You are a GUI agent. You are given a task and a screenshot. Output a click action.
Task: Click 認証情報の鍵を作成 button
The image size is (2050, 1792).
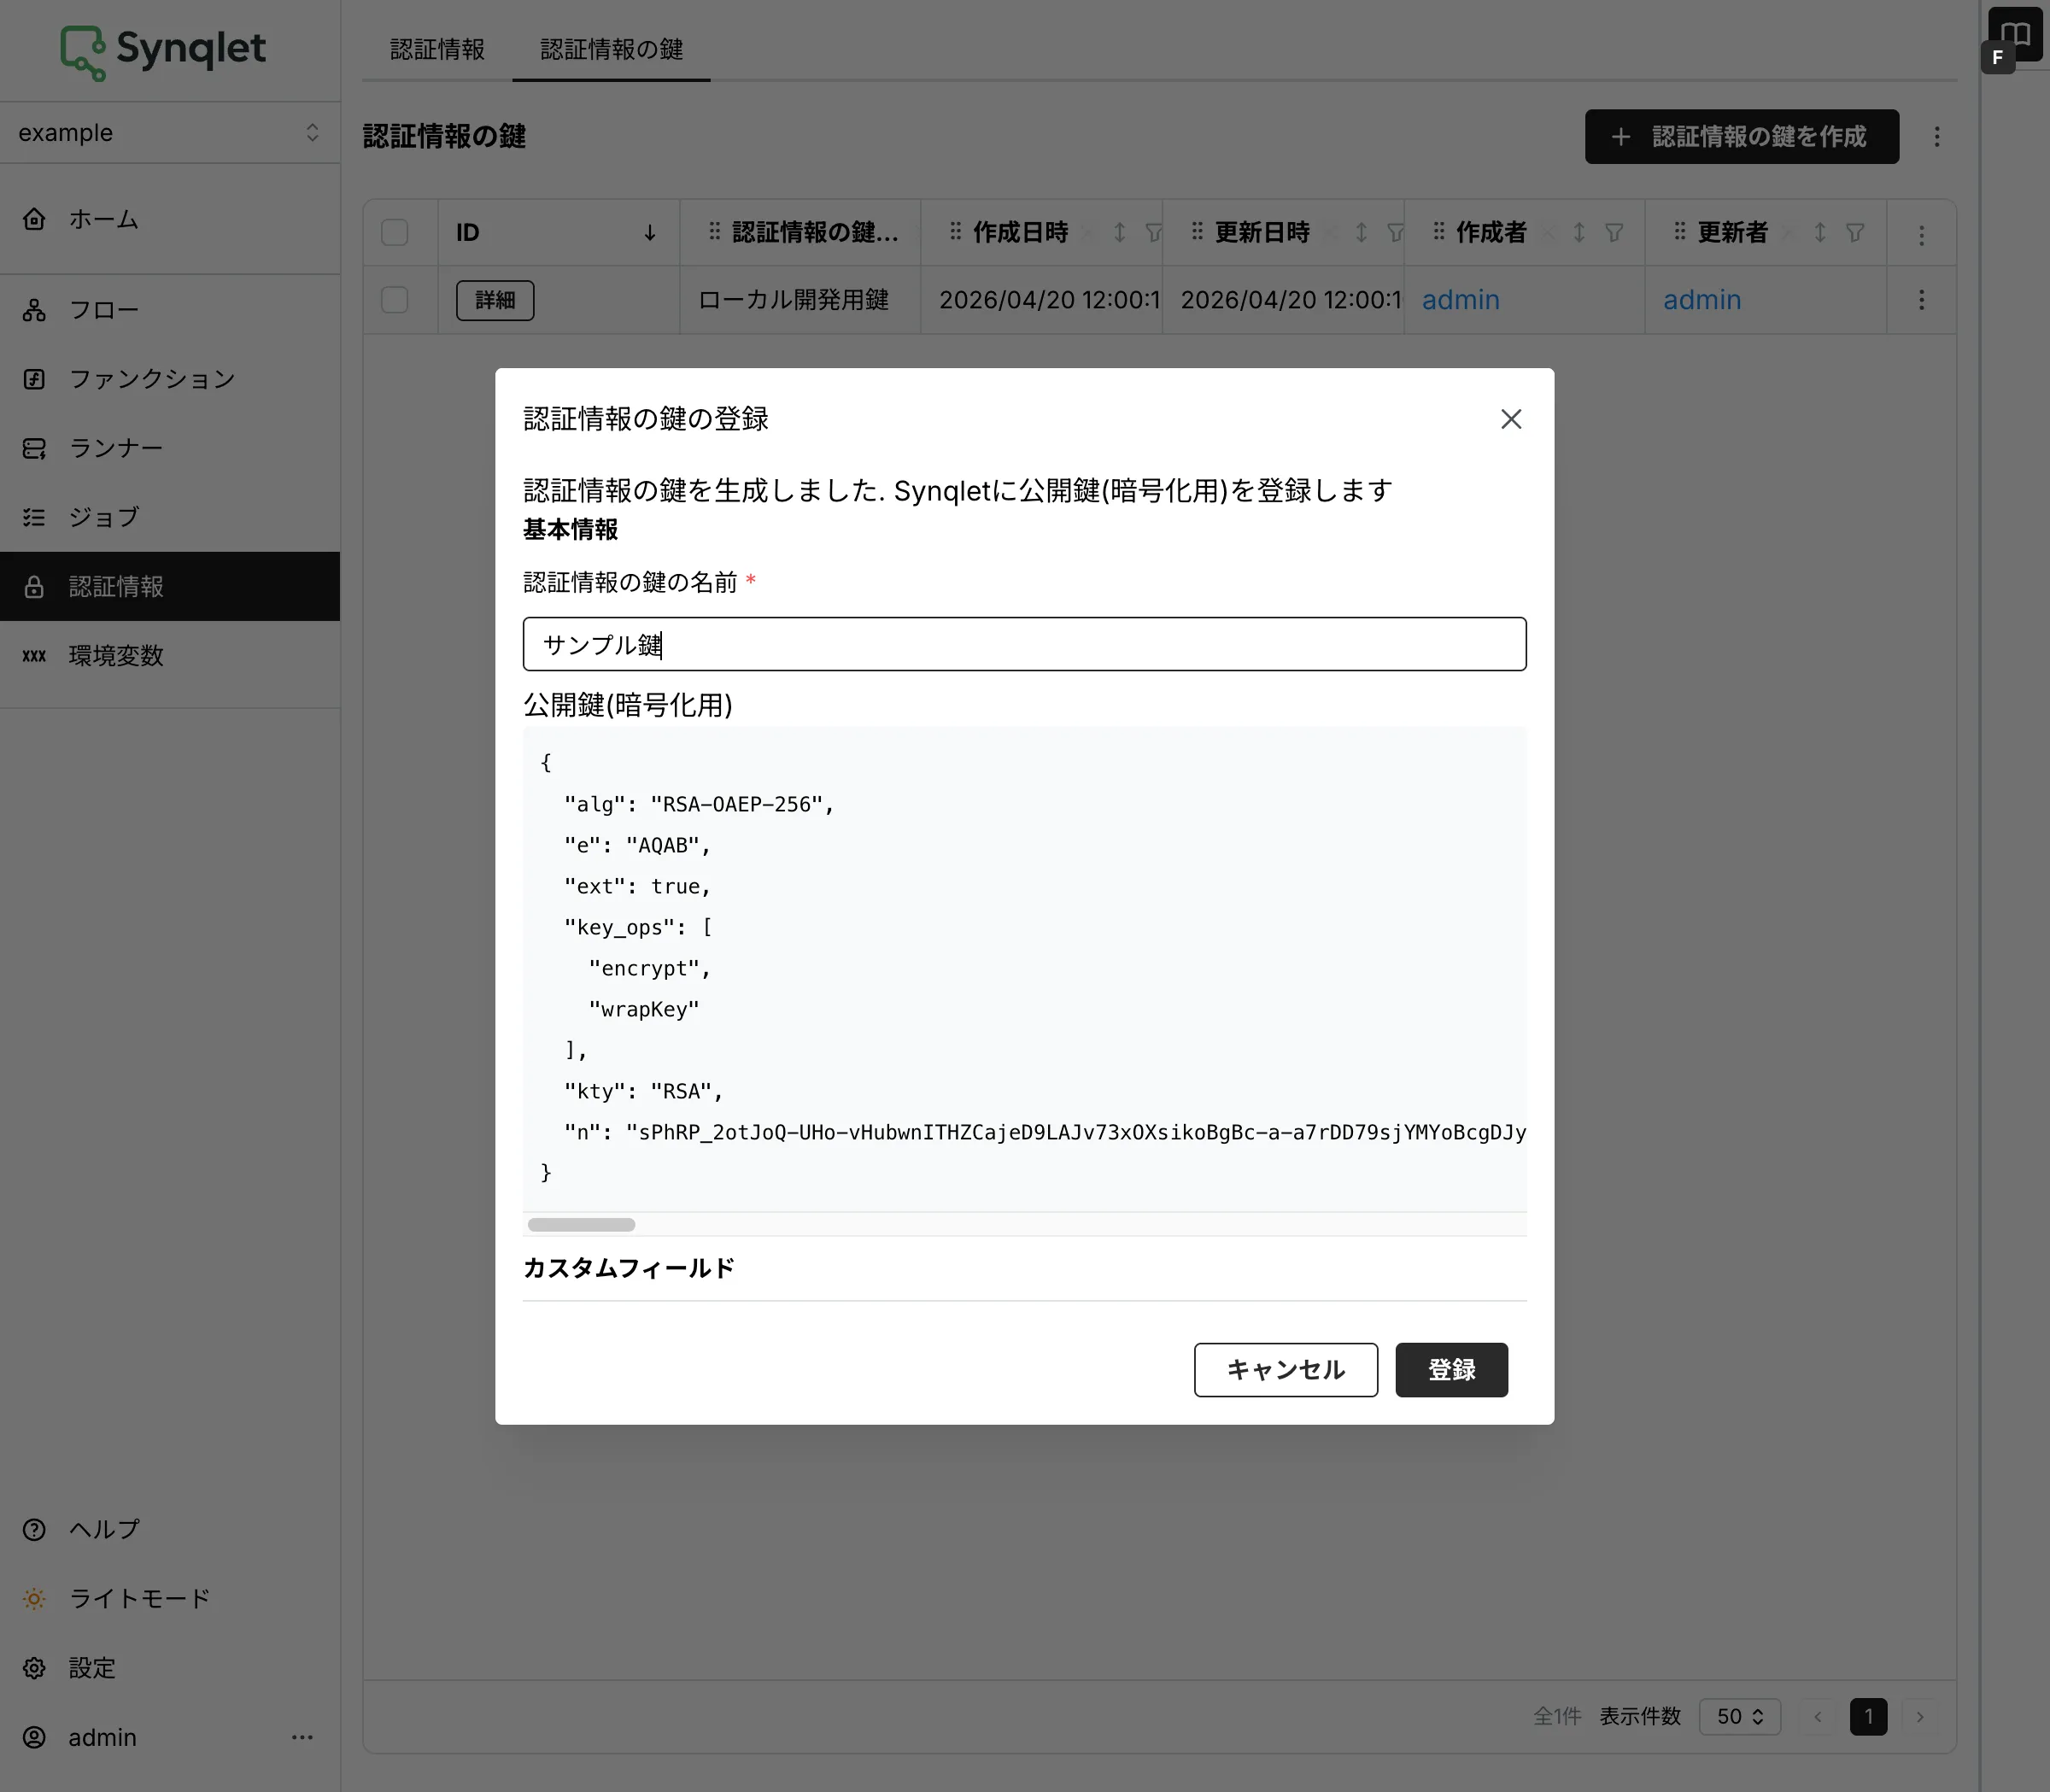[1741, 136]
